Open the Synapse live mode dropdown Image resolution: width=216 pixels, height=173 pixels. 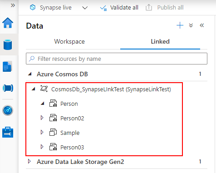pyautogui.click(x=85, y=8)
